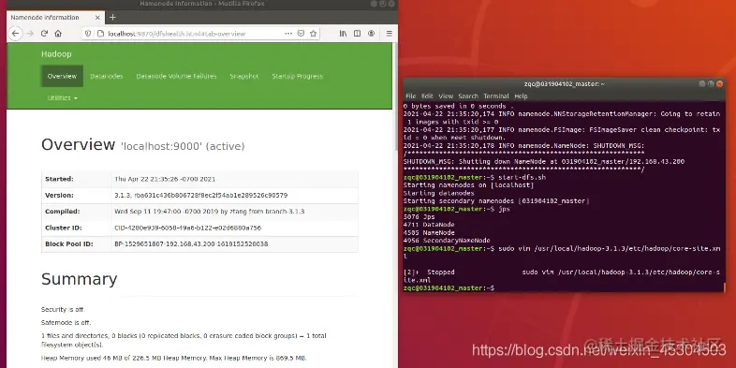
Task: Click the tracking protection shield icon
Action: (x=88, y=34)
